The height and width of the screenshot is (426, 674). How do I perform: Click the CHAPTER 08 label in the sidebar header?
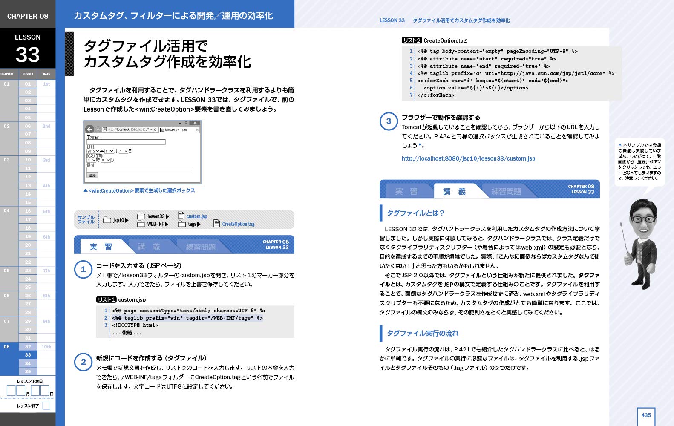coord(28,16)
